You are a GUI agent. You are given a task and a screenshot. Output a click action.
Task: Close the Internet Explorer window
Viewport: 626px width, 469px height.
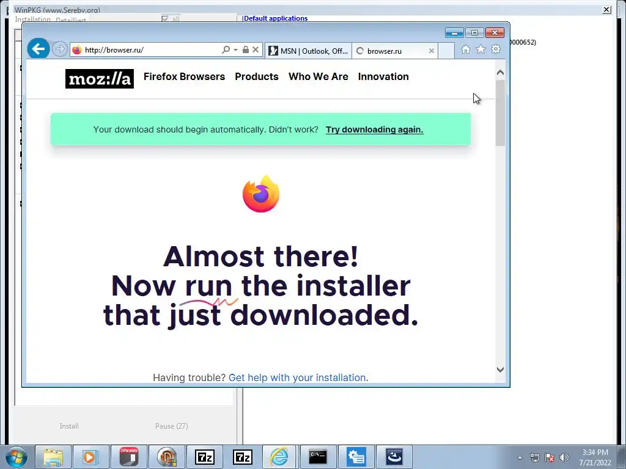[x=495, y=33]
